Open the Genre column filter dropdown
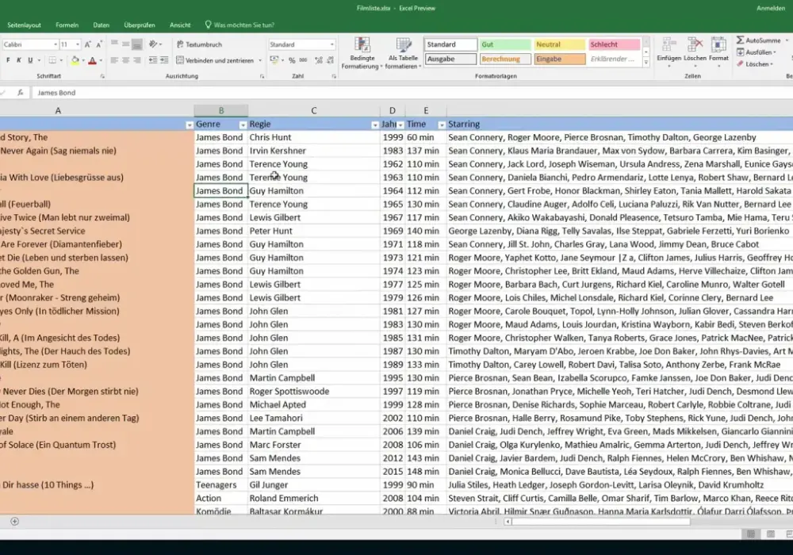 point(243,124)
